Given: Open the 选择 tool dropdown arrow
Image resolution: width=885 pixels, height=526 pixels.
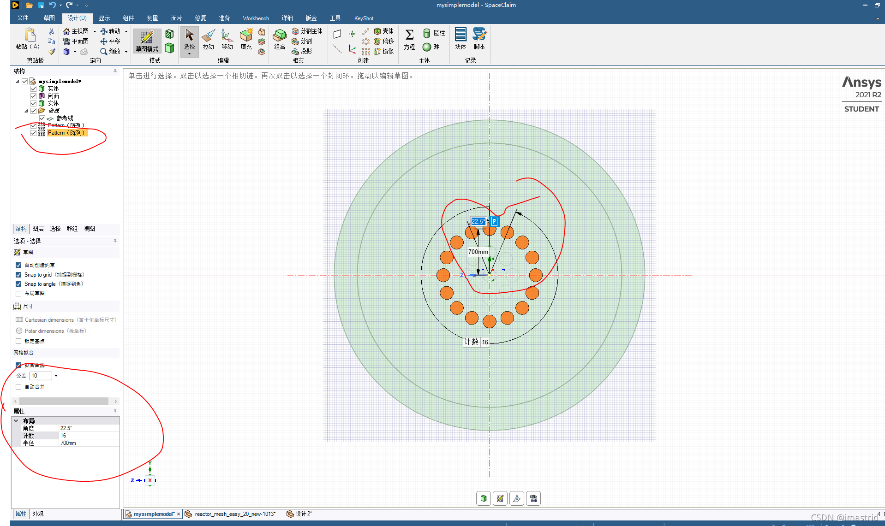Looking at the screenshot, I should point(189,54).
